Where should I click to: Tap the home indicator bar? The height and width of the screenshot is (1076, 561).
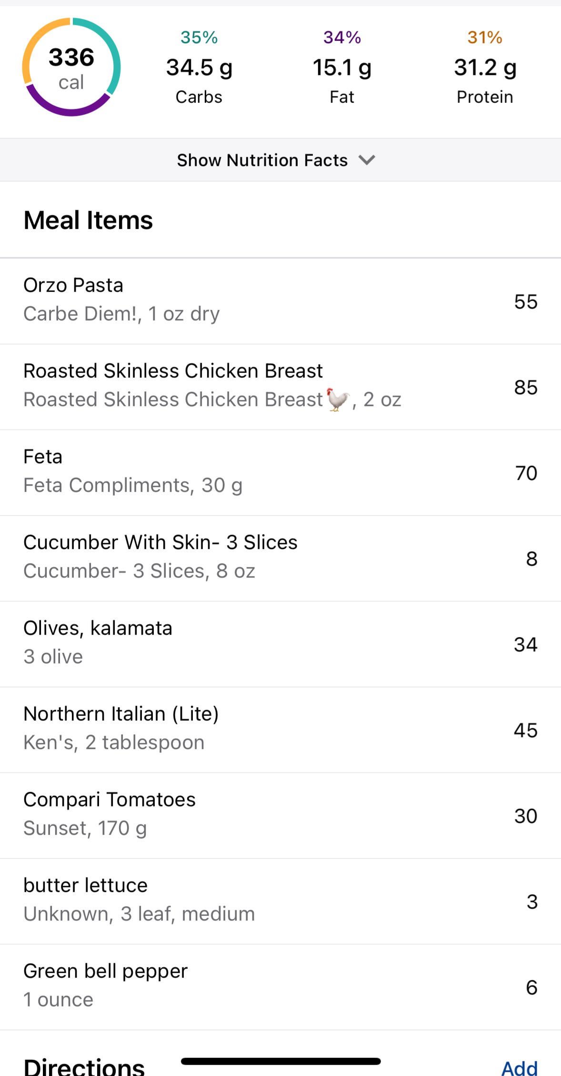click(x=280, y=1061)
